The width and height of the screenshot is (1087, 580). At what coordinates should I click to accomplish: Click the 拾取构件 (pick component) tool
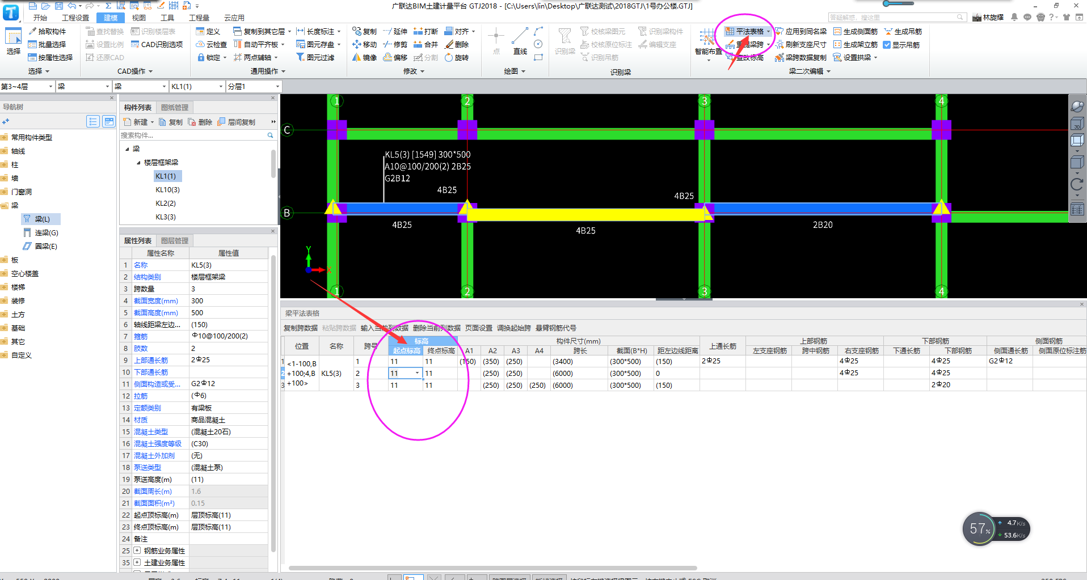[x=48, y=31]
